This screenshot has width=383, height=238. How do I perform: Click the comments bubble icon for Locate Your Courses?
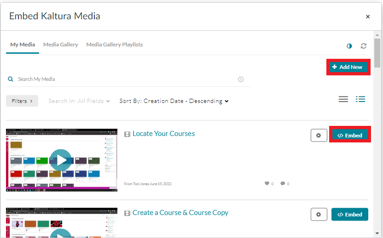point(283,183)
